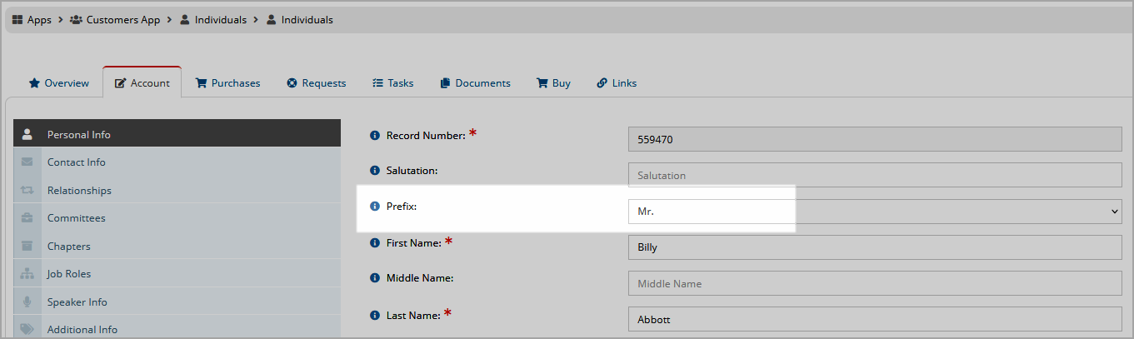This screenshot has height=339, width=1134.
Task: Click the envelope icon for Contact Info
Action: coord(27,162)
